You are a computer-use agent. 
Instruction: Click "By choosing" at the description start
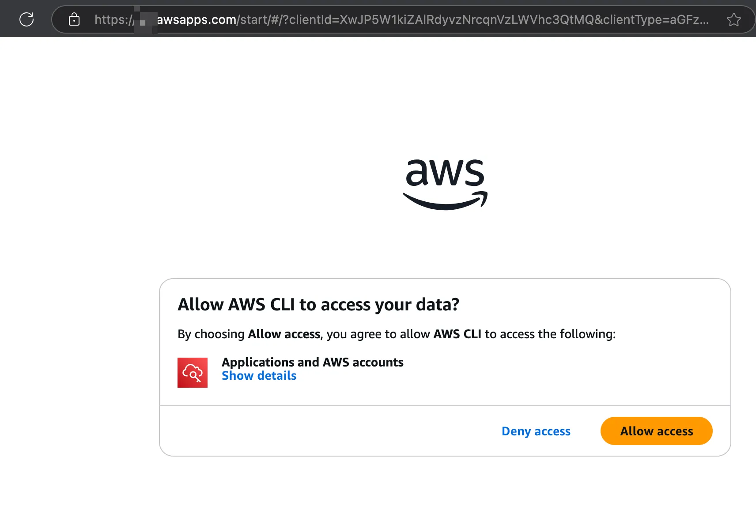coord(211,334)
